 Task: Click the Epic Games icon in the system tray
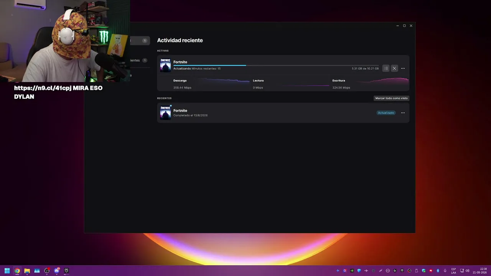point(402,271)
